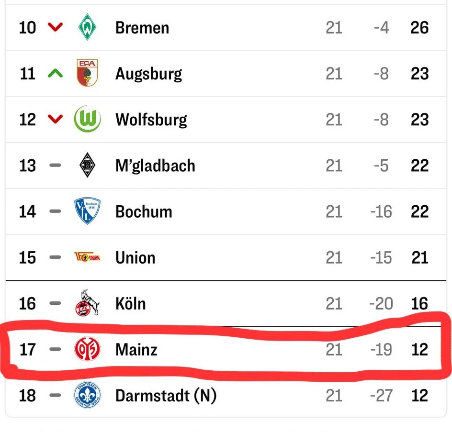Viewport: 452px width, 432px height.
Task: Open the Bremen team name link
Action: 142,28
